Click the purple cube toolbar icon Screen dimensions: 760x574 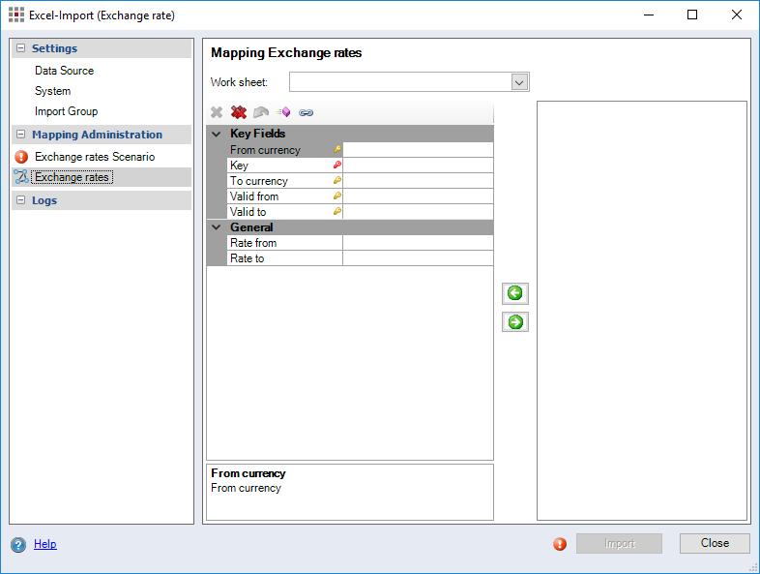click(x=283, y=113)
